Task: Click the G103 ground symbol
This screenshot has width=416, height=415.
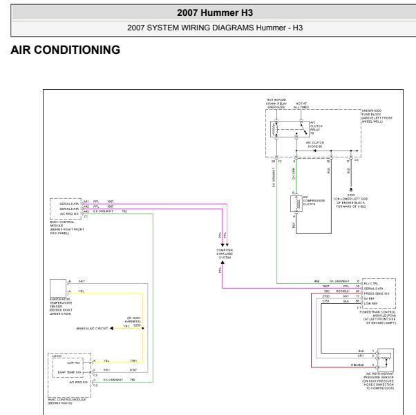Action: point(351,190)
